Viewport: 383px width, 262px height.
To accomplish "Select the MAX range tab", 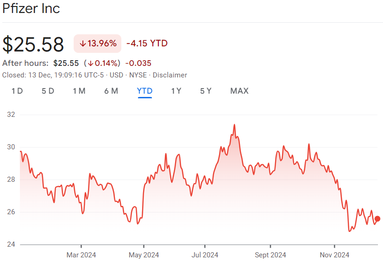I will click(239, 91).
